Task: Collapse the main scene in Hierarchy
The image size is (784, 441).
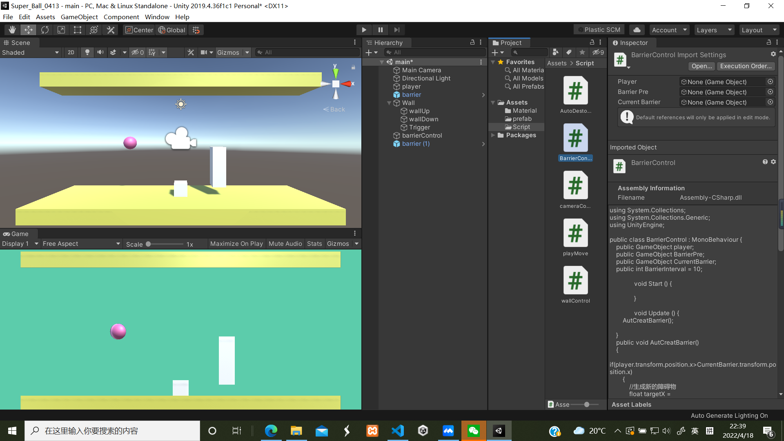Action: point(382,62)
